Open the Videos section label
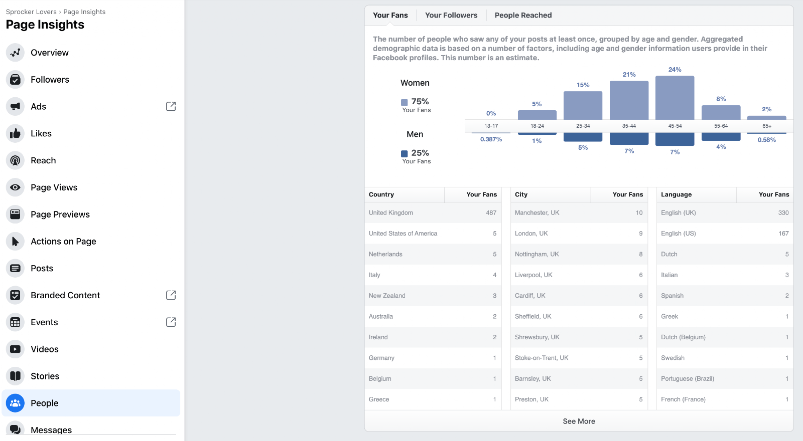Viewport: 803px width, 441px height. click(45, 349)
